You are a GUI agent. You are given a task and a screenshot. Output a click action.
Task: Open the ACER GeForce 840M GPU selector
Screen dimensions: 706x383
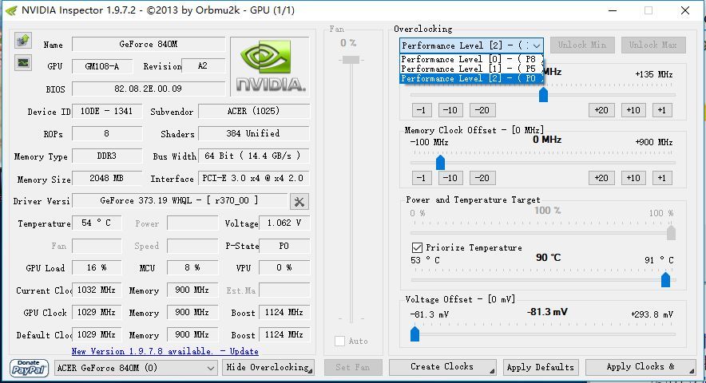click(x=136, y=367)
